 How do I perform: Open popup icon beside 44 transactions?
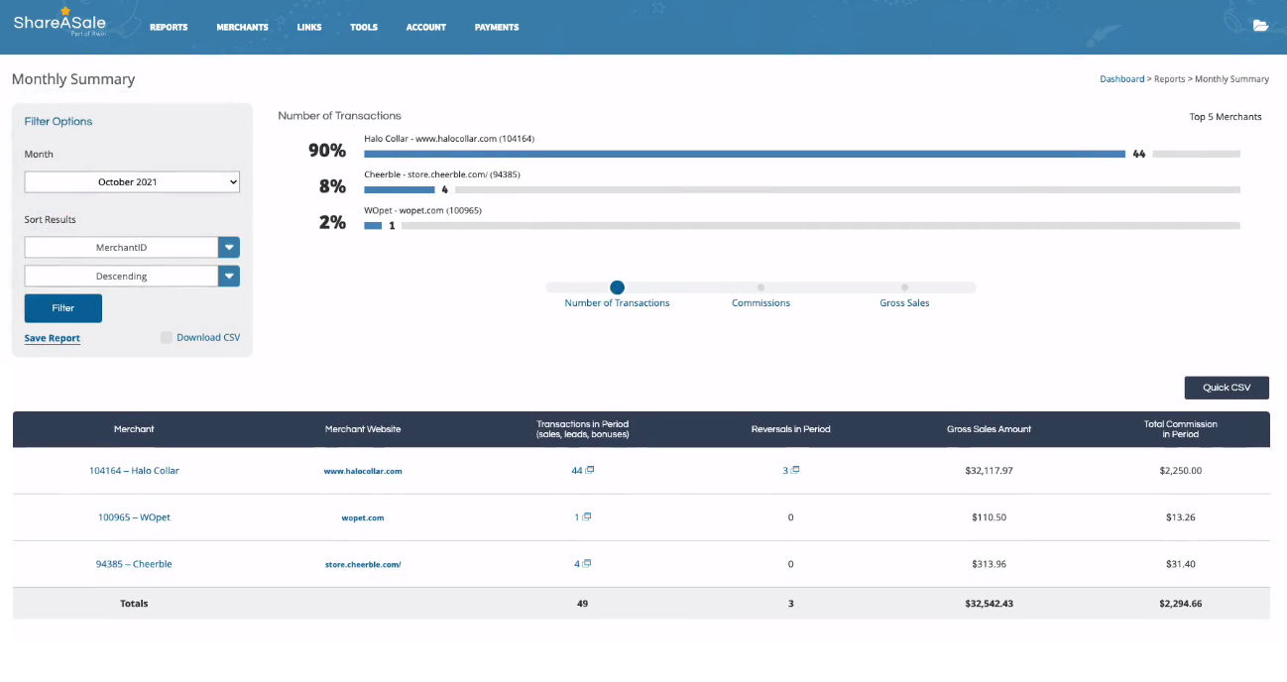click(590, 471)
